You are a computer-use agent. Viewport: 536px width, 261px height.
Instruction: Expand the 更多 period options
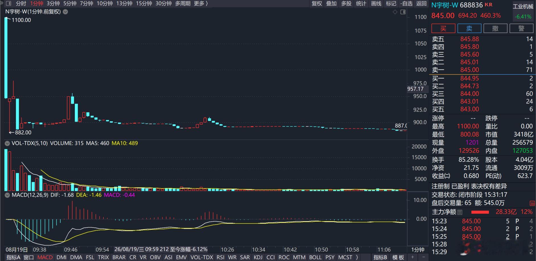click(201, 3)
